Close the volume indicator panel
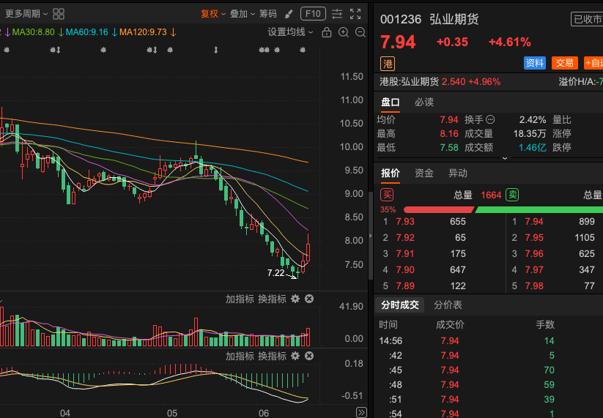This screenshot has width=603, height=418. click(x=309, y=299)
